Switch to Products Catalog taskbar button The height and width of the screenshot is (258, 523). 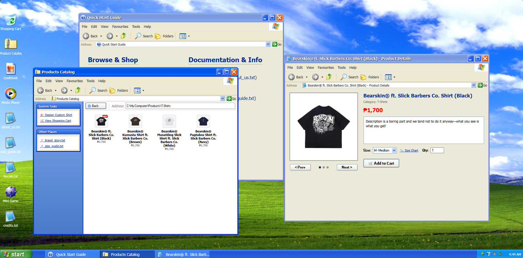coord(127,254)
